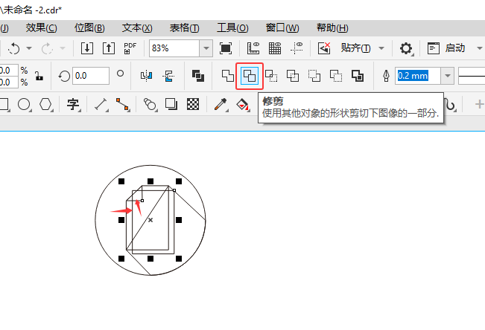Click the mirror vertically icon

168,76
